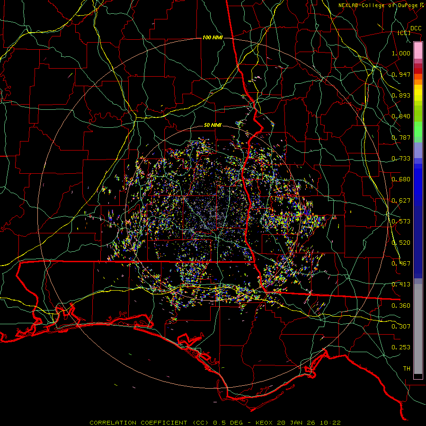Pick the pink color bar segment
426x426 pixels.
[x=418, y=50]
